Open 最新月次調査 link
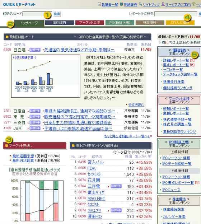 point(23,160)
